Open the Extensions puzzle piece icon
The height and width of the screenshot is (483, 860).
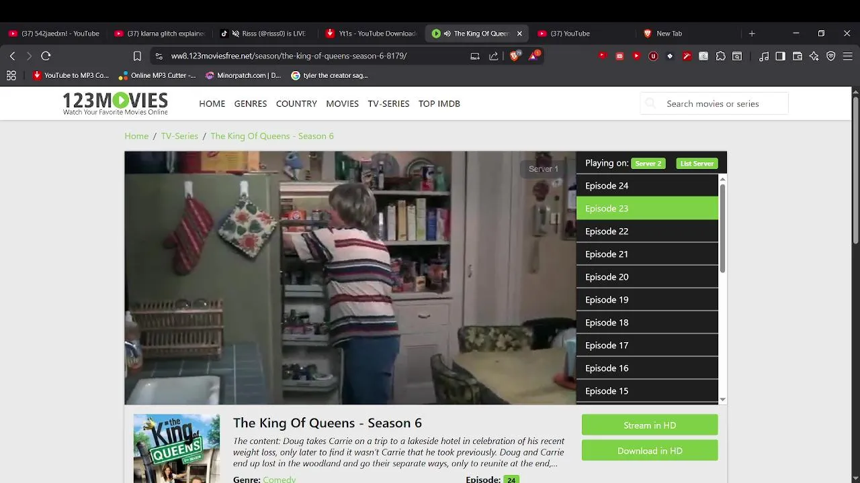point(721,56)
